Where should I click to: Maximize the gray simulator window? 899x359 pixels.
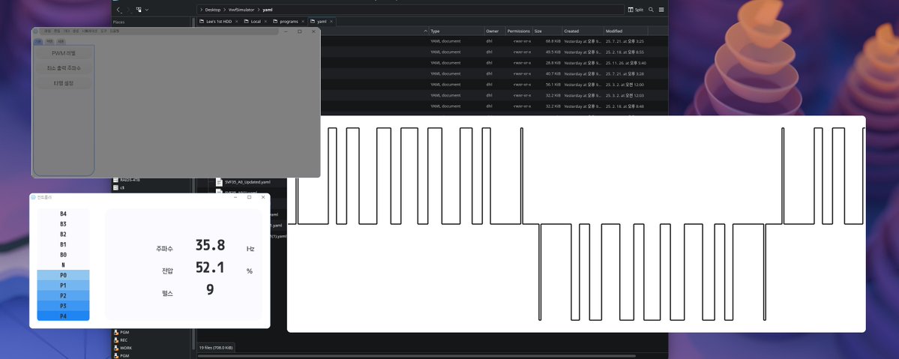pyautogui.click(x=299, y=31)
